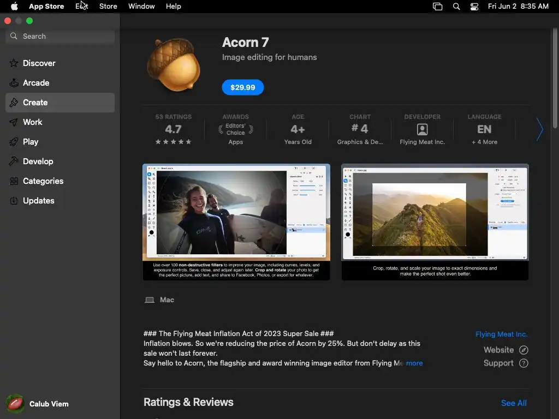Viewport: 559px width, 419px height.
Task: Click the Acorn 7 app icon
Action: (174, 65)
